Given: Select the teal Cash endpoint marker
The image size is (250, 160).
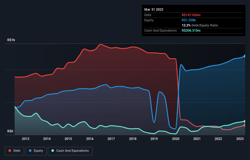Looking at the screenshot, I should pyautogui.click(x=245, y=121).
